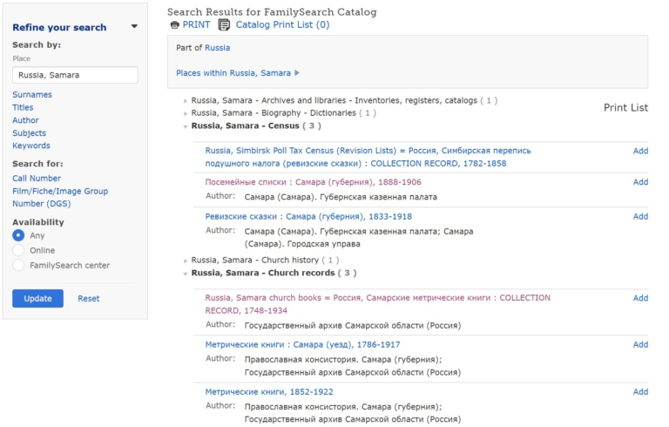Viewport: 669px width, 427px height.
Task: Search for Call Number
Action: pyautogui.click(x=37, y=178)
